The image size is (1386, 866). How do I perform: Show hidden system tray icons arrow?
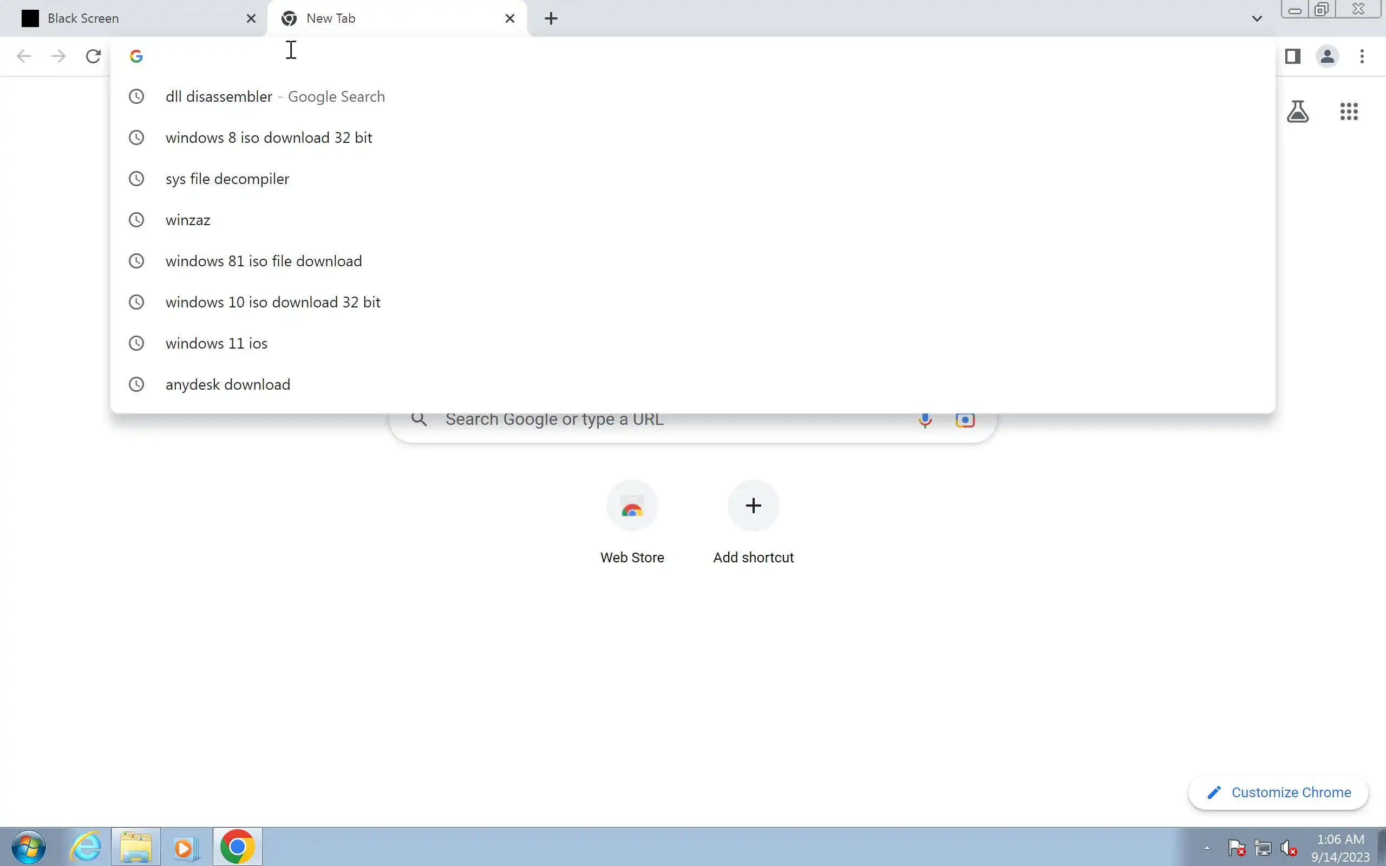[1207, 848]
